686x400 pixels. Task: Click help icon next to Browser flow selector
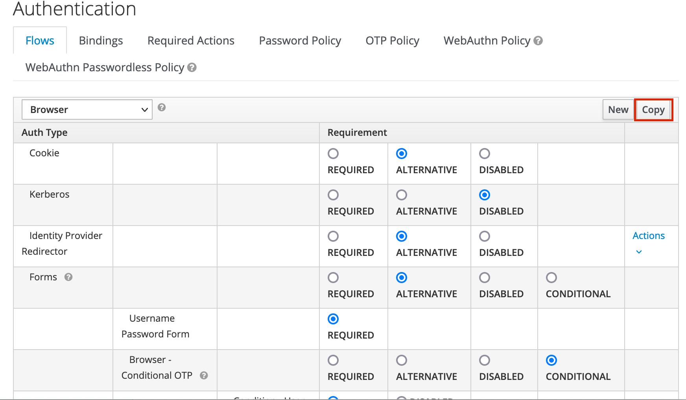click(x=162, y=107)
